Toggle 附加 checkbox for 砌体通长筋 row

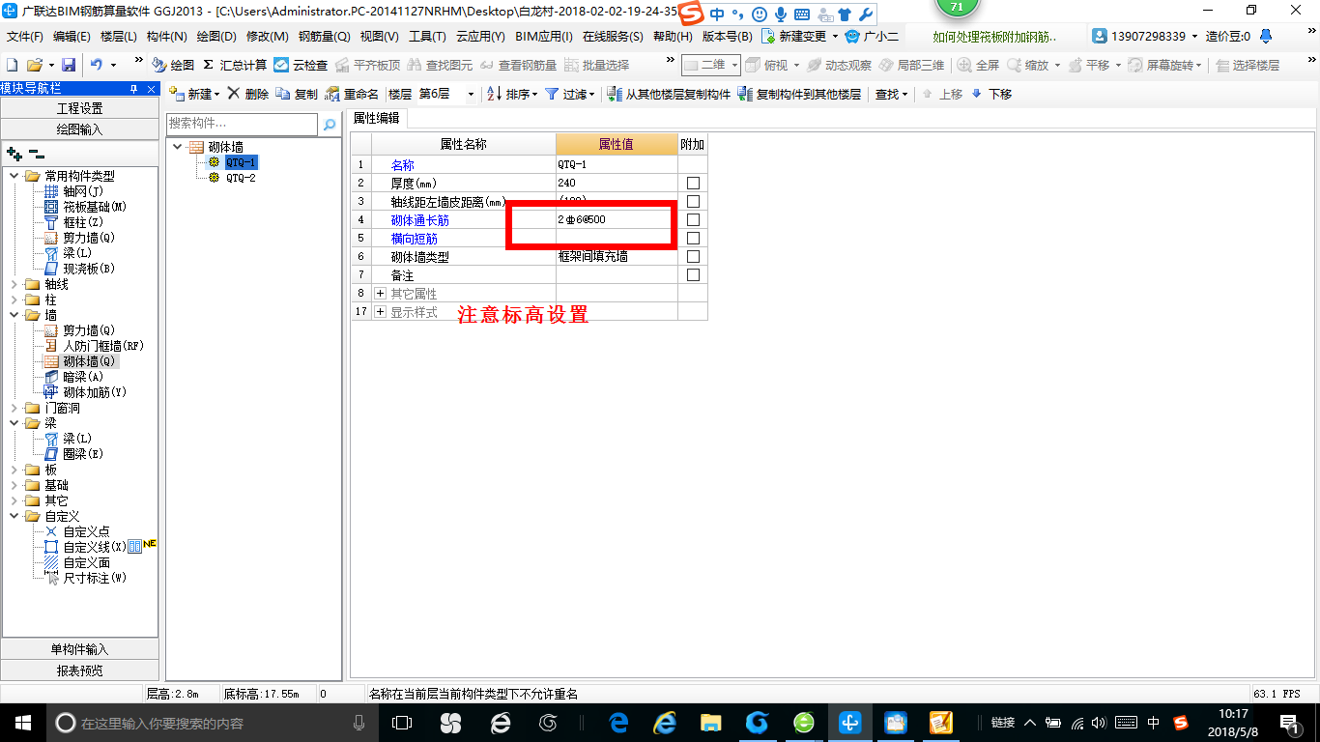pyautogui.click(x=692, y=219)
